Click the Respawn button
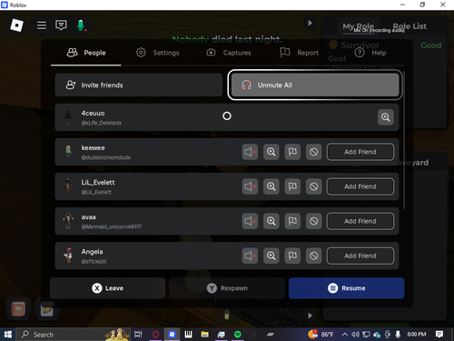The height and width of the screenshot is (341, 454). tap(227, 288)
